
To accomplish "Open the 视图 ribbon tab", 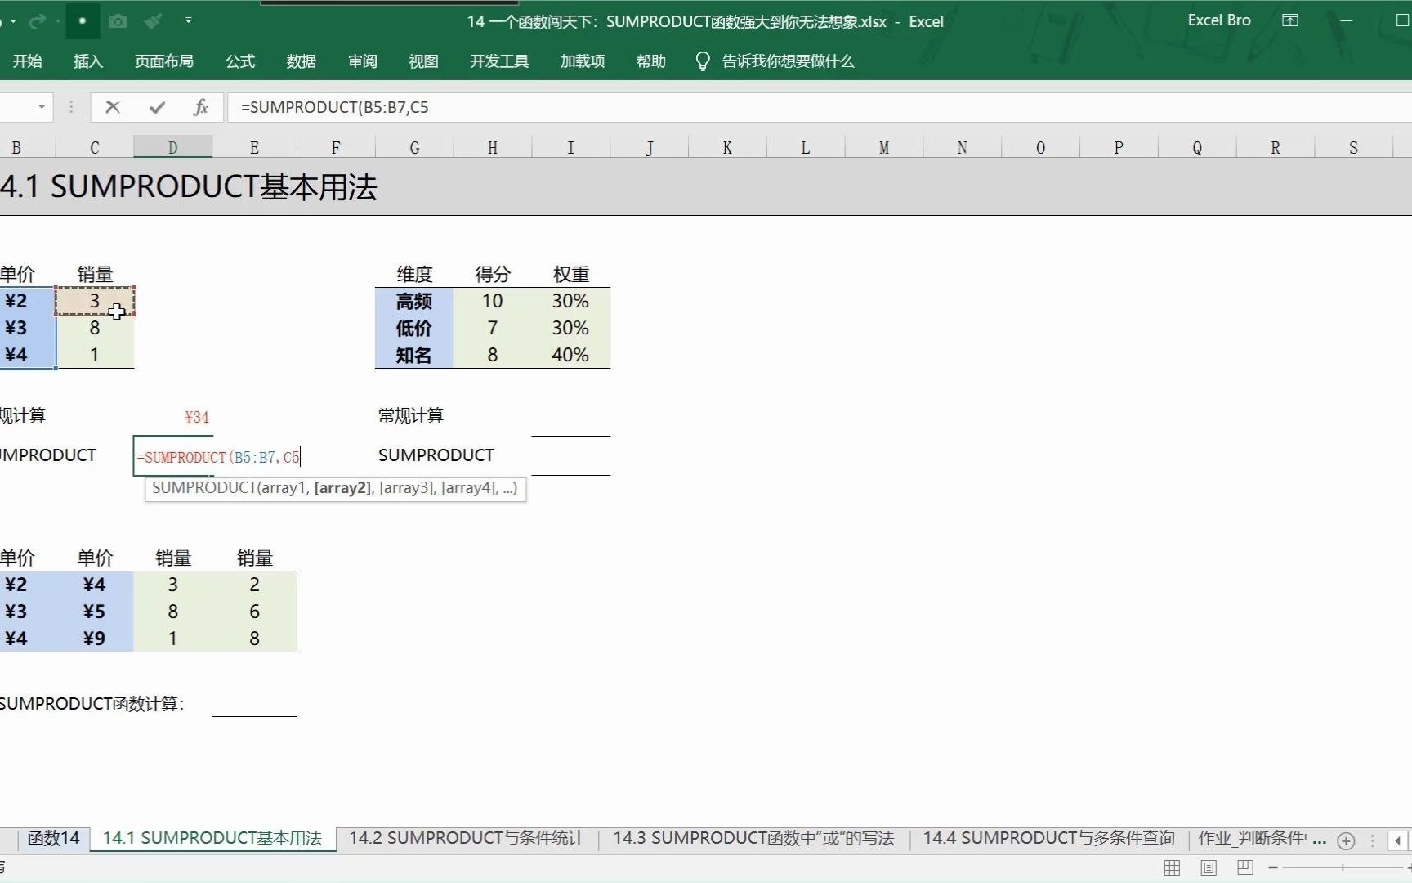I will point(423,61).
